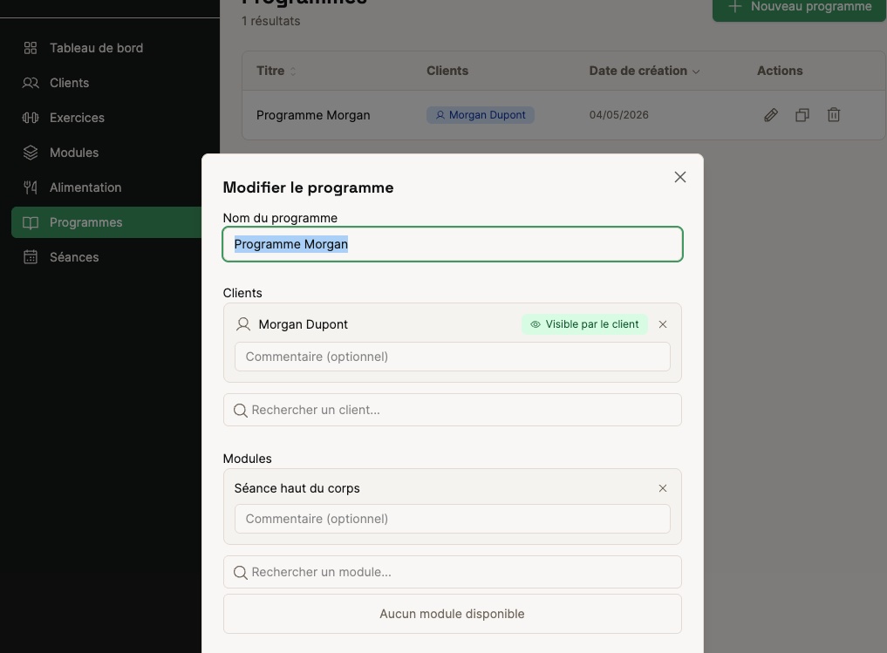Close the Modifier le programme dialog
This screenshot has width=887, height=653.
pos(680,177)
